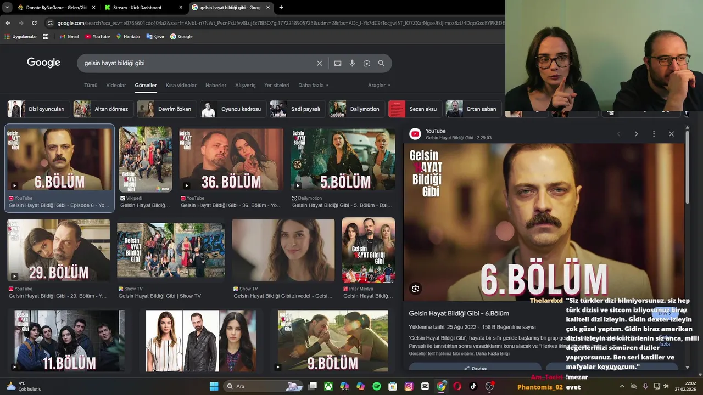Open Xbox app from the taskbar
703x395 pixels.
[x=328, y=386]
